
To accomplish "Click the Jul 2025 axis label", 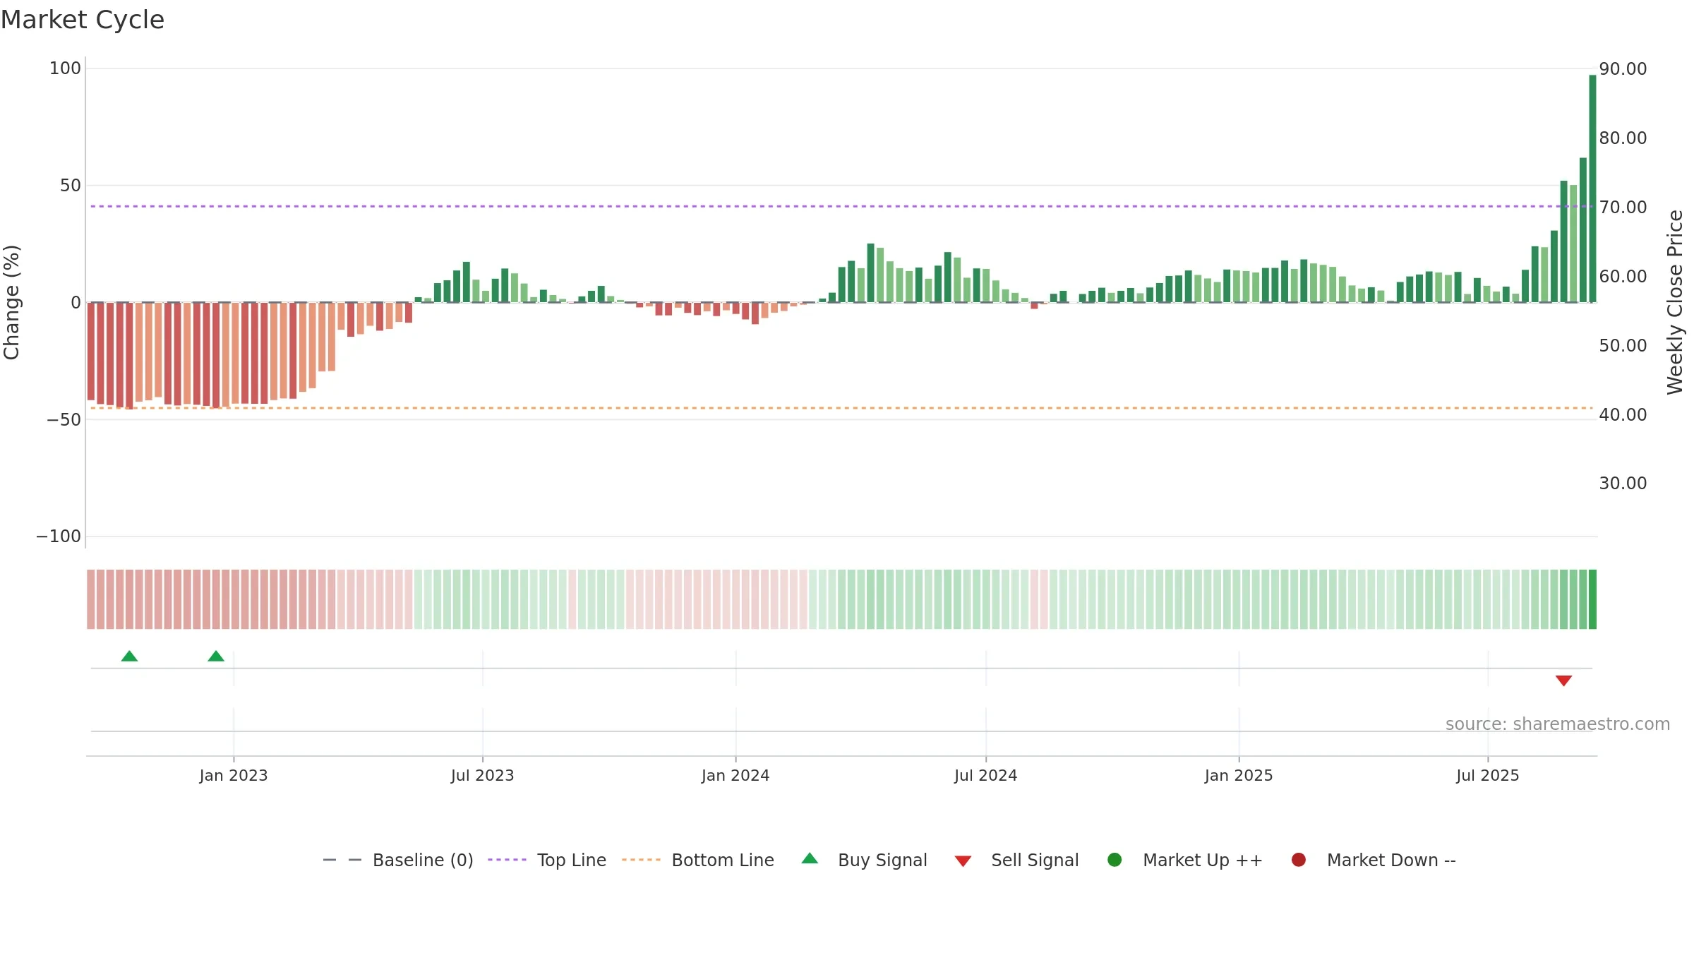I will coord(1488,776).
